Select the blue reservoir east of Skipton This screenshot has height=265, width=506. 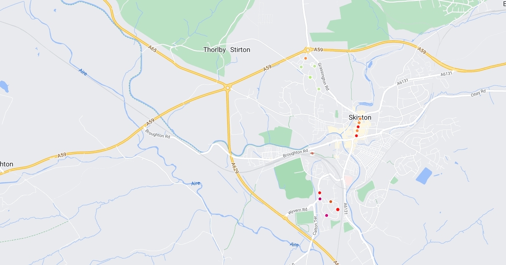pos(424,175)
